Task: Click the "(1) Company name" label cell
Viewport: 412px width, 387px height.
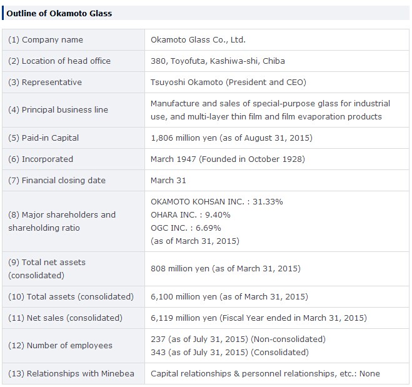Action: click(x=46, y=40)
